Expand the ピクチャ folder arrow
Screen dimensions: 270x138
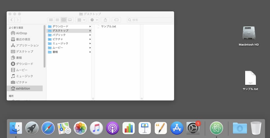pos(90,39)
